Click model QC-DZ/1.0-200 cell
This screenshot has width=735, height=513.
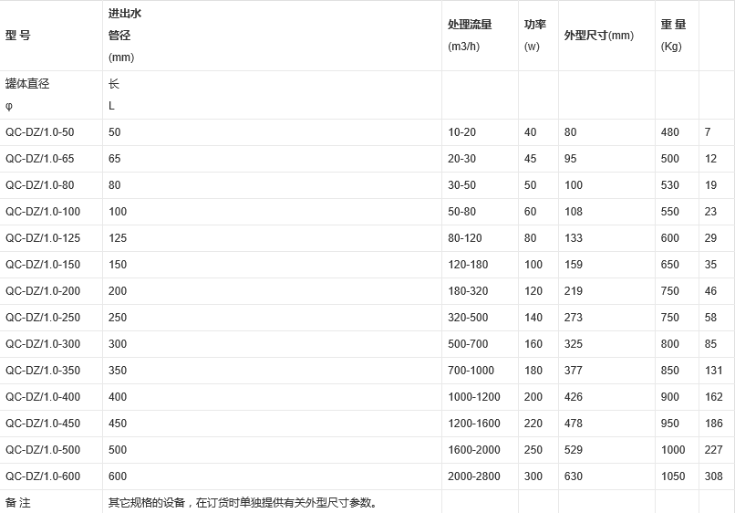(x=43, y=291)
